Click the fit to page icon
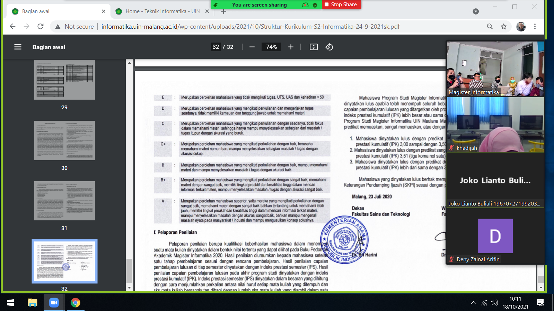Image resolution: width=554 pixels, height=311 pixels. point(314,47)
